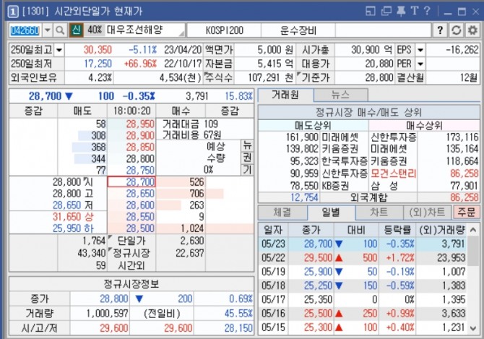The height and width of the screenshot is (339, 484).
Task: Open help via title bar question mark
Action: tap(427, 11)
